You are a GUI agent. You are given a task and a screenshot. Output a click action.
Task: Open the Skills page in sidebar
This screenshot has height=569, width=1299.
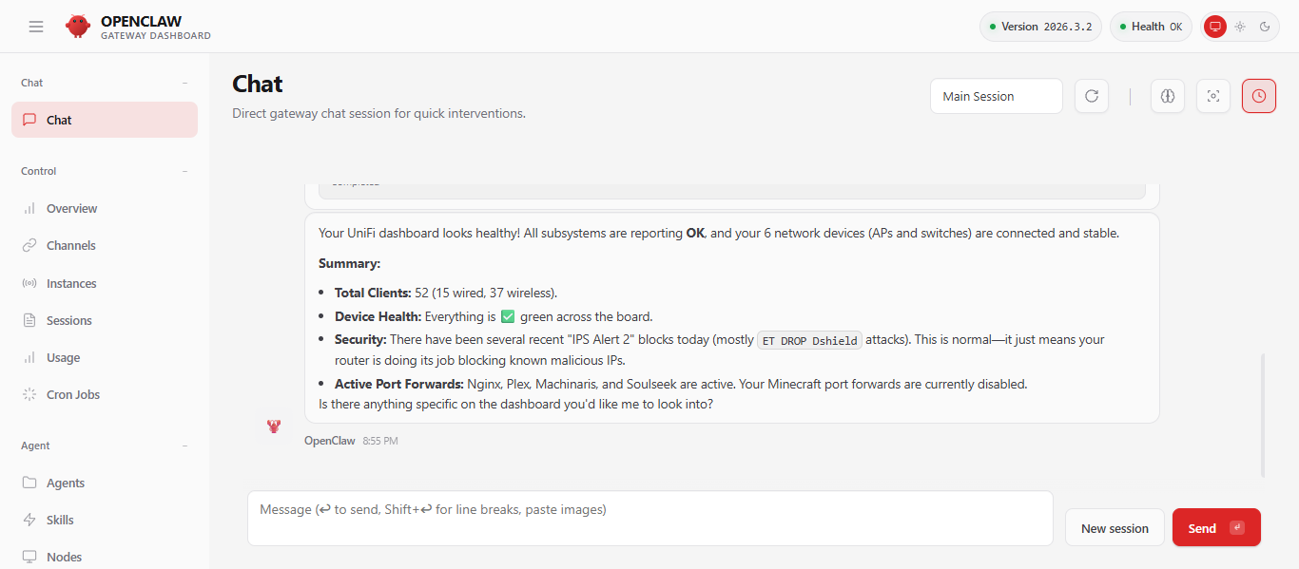60,520
